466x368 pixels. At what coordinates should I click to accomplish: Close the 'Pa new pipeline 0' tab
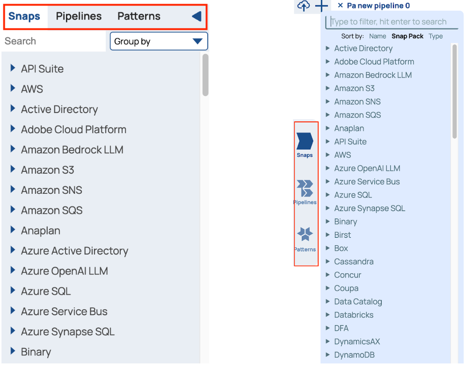(x=340, y=6)
